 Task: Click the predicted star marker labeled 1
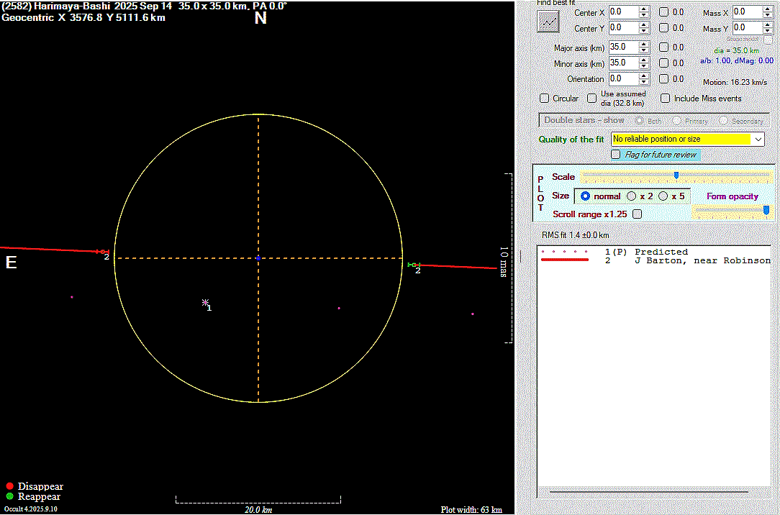pos(205,303)
